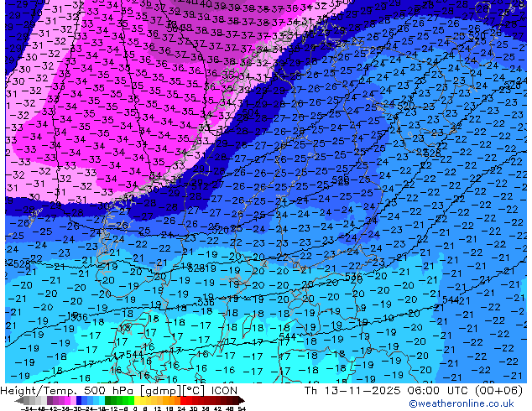The width and height of the screenshot is (532, 411).
Task: Select the dark blue swatch above -30
Action: tap(79, 400)
